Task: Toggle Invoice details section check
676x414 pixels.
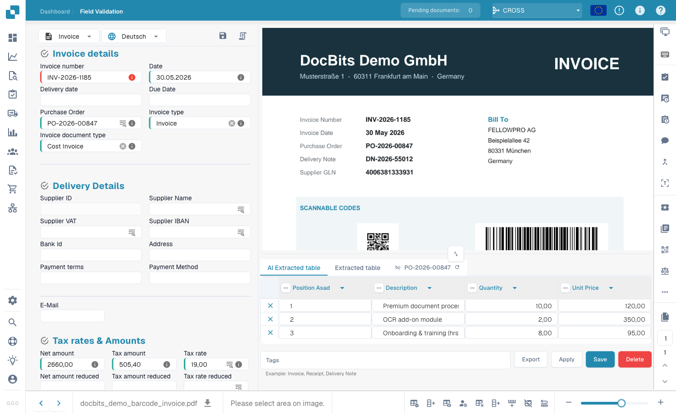Action: click(x=45, y=54)
